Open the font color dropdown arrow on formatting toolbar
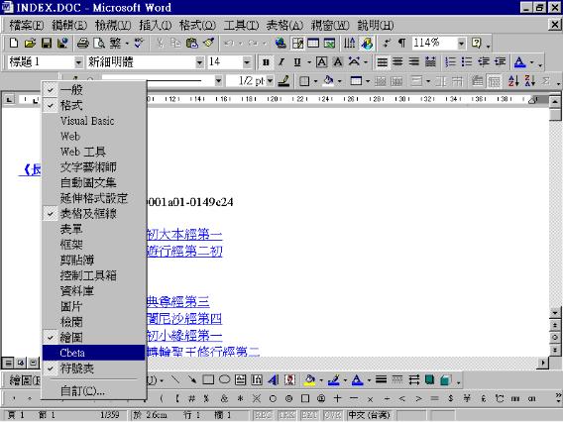The width and height of the screenshot is (563, 422). click(x=531, y=62)
